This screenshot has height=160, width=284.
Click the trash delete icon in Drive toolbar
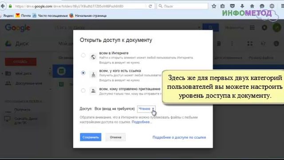(x=219, y=44)
